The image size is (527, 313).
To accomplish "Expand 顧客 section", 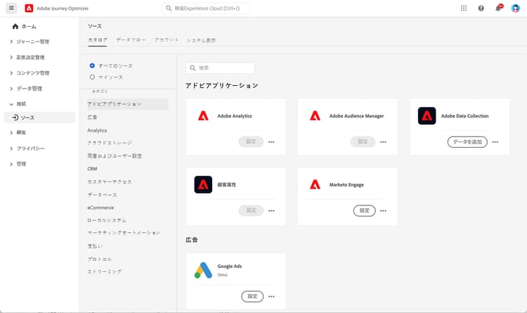I will click(11, 133).
